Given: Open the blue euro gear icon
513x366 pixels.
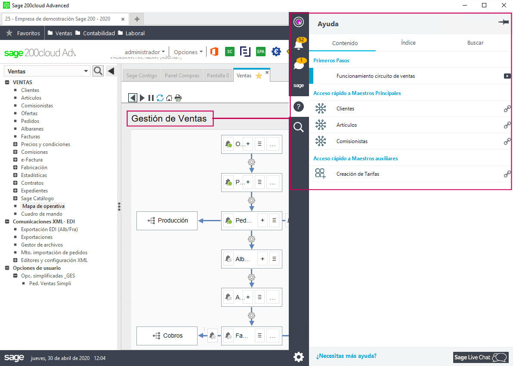Looking at the screenshot, I should click(276, 52).
